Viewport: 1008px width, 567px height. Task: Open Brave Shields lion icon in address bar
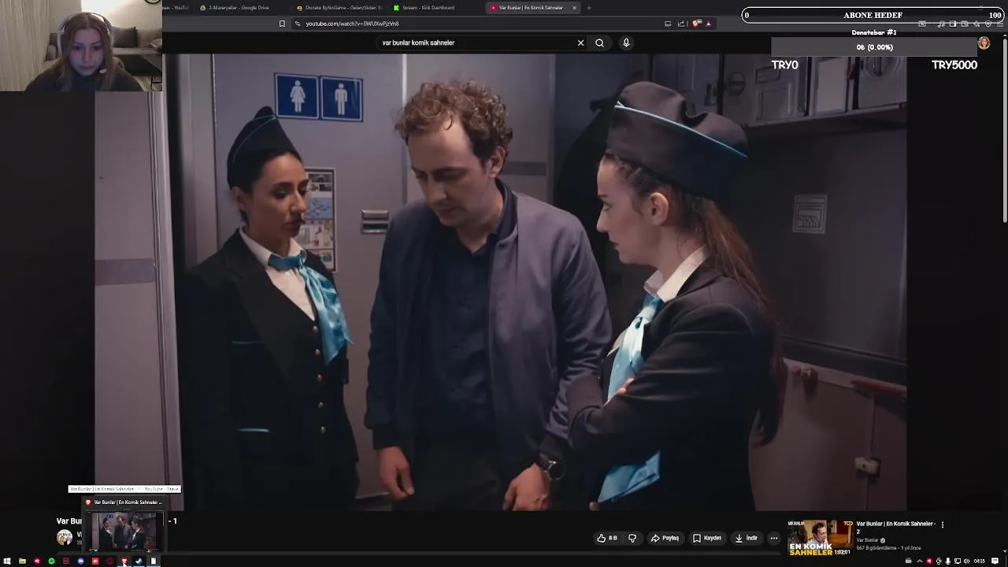point(696,24)
